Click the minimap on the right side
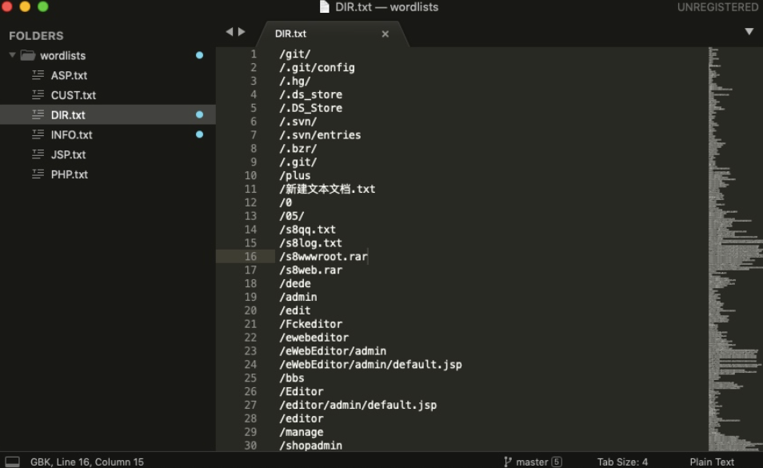 [732, 240]
